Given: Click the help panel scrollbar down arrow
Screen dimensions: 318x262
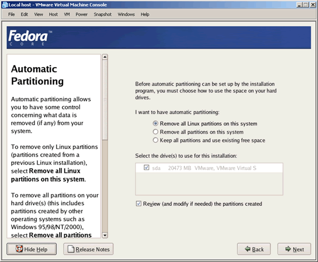Looking at the screenshot, I should point(104,235).
